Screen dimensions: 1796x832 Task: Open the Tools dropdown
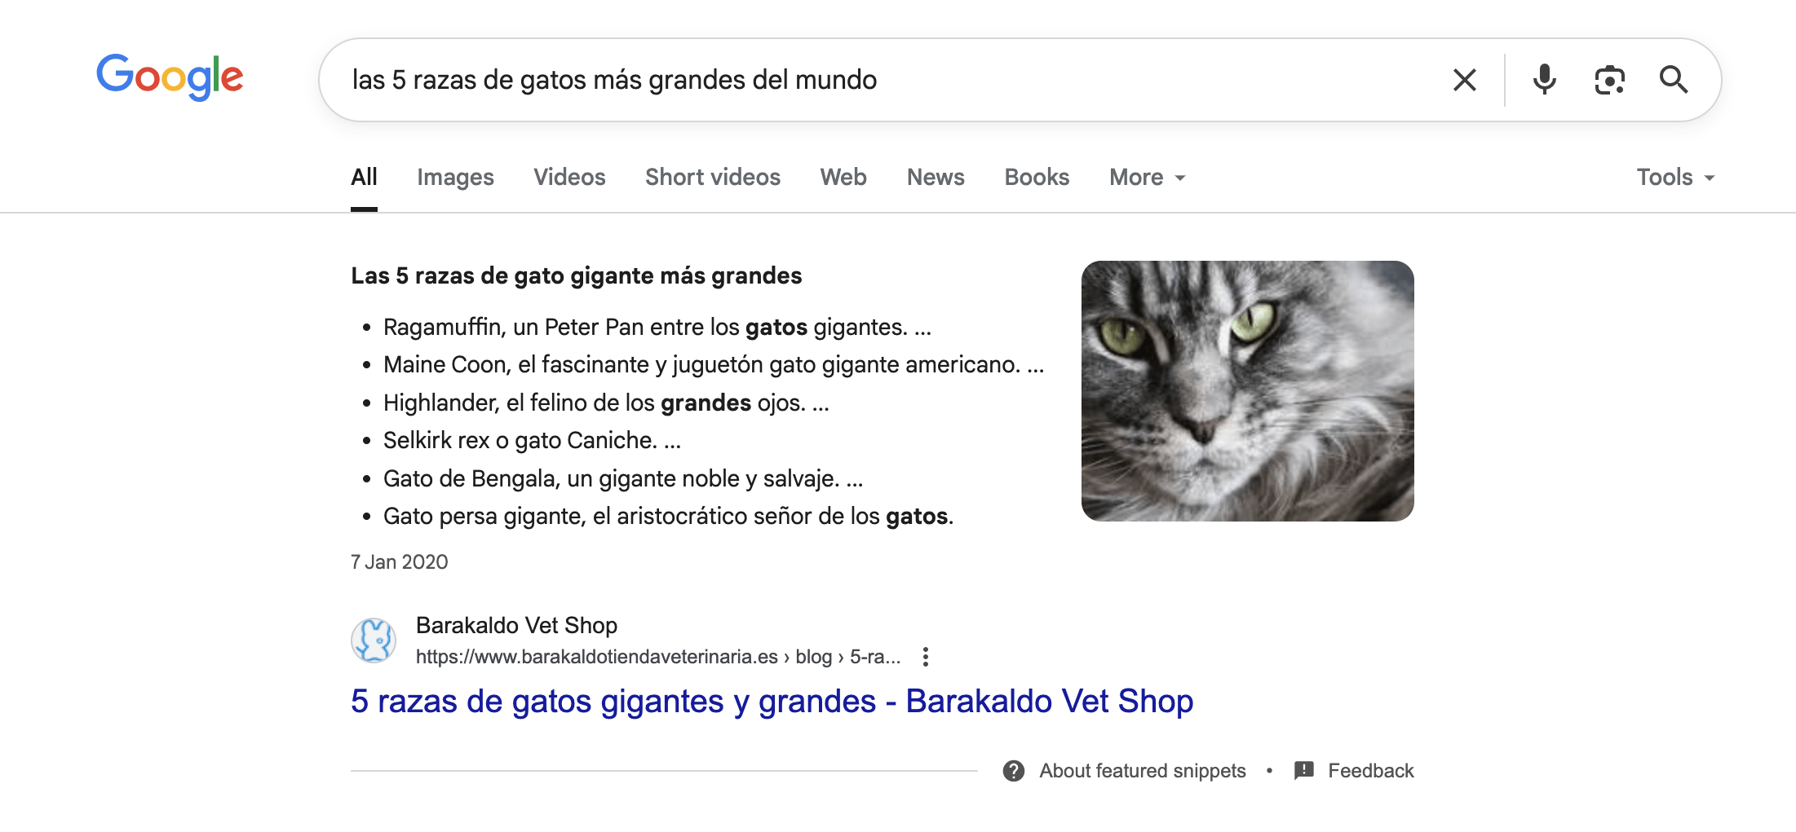[1674, 178]
